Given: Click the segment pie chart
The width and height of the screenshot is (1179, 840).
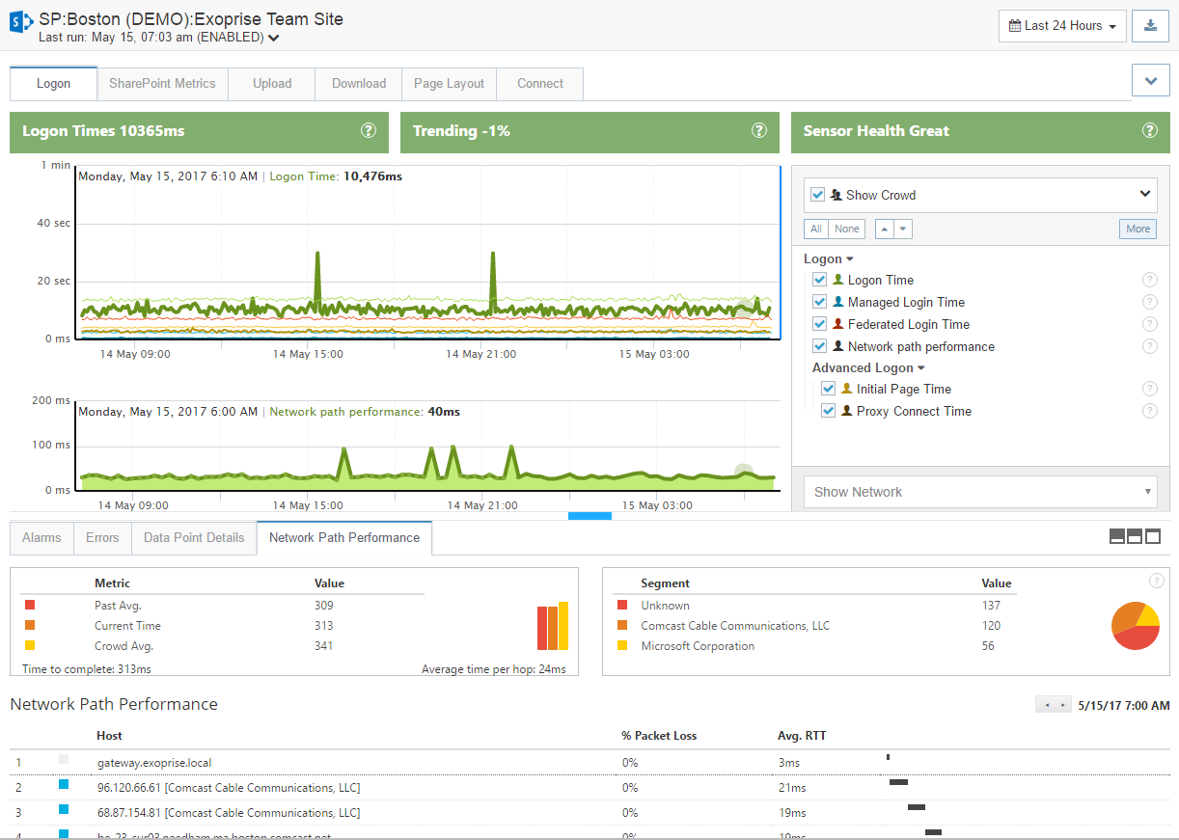Looking at the screenshot, I should (x=1136, y=626).
